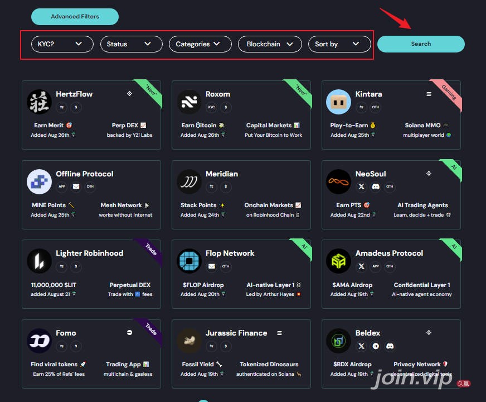The width and height of the screenshot is (486, 402).
Task: Click the Offline Protocol logo thumbnail
Action: click(39, 181)
